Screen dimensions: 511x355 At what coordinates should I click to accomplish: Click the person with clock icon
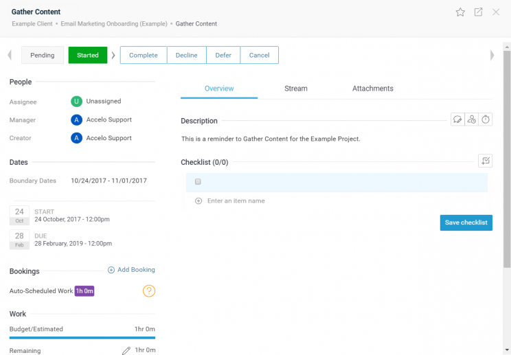point(471,119)
